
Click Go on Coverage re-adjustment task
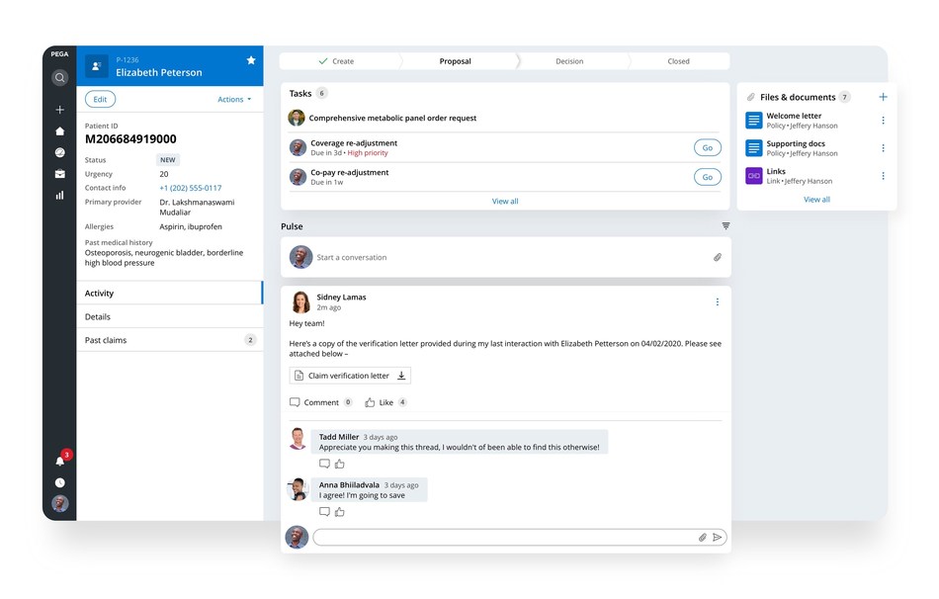coord(708,146)
